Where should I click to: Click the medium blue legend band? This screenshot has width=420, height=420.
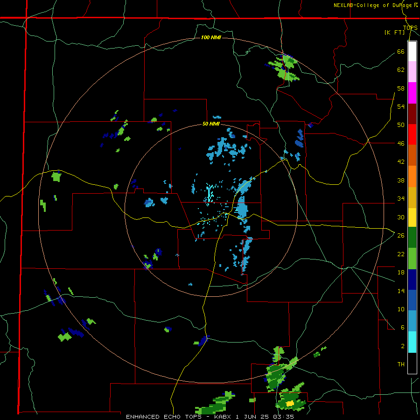click(x=412, y=300)
